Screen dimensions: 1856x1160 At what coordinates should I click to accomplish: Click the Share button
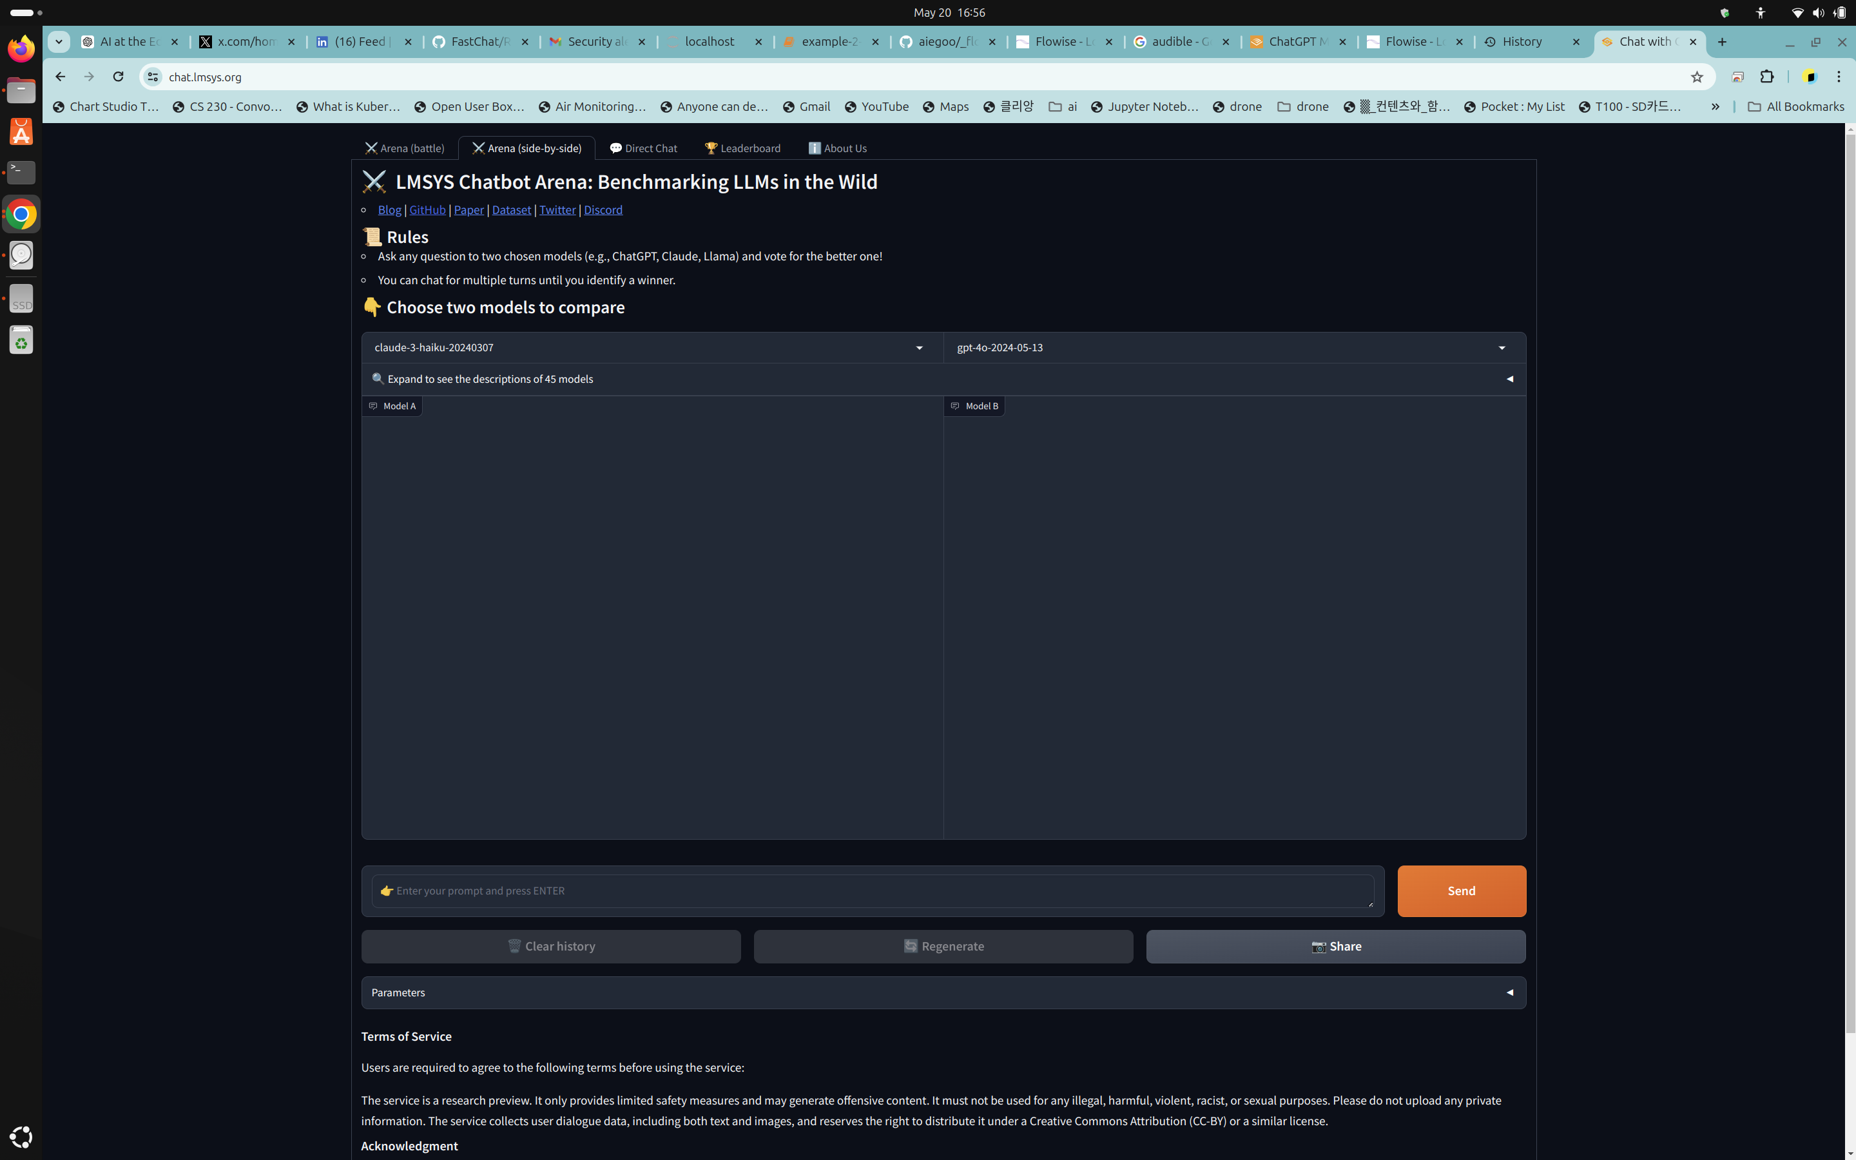pyautogui.click(x=1335, y=946)
